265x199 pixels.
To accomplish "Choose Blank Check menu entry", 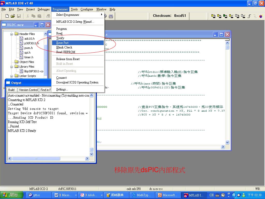I will pyautogui.click(x=78, y=47).
